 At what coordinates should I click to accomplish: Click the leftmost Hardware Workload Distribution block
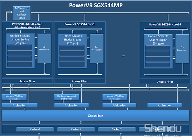click(x=14, y=97)
